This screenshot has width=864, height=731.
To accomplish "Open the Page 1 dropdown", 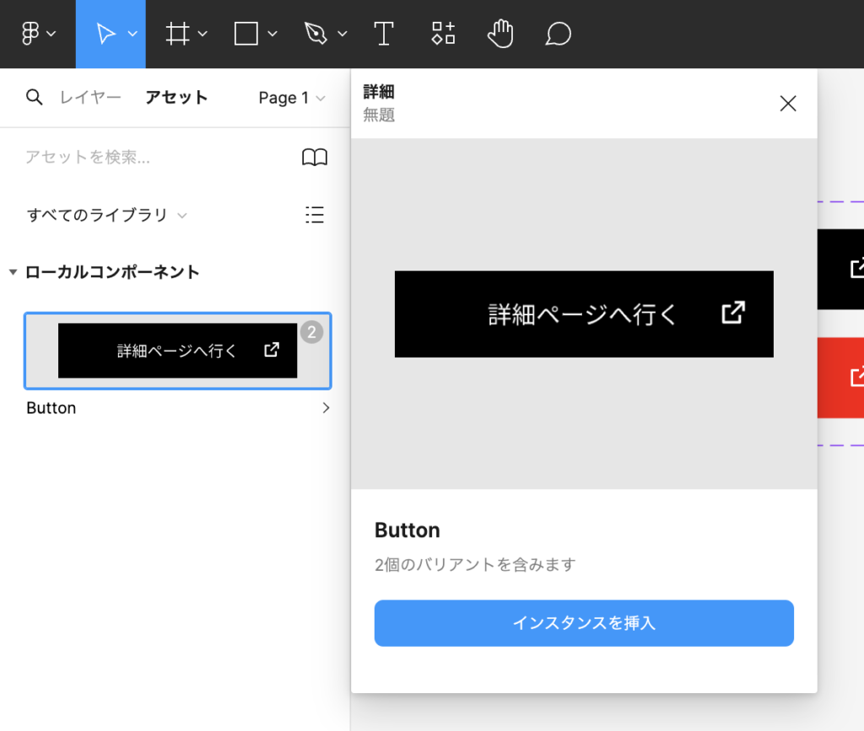I will pos(291,98).
